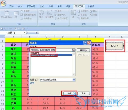Image resolution: width=128 pixels, height=110 pixels.
Task: Click the fx insert function icon
Action: (37, 33)
